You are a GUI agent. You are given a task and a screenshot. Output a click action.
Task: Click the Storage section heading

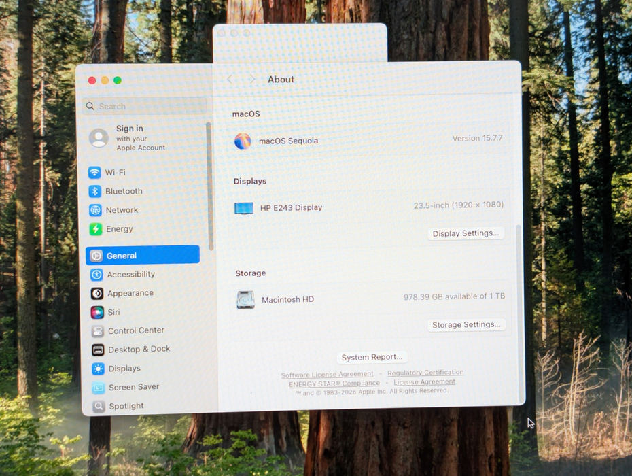point(250,273)
